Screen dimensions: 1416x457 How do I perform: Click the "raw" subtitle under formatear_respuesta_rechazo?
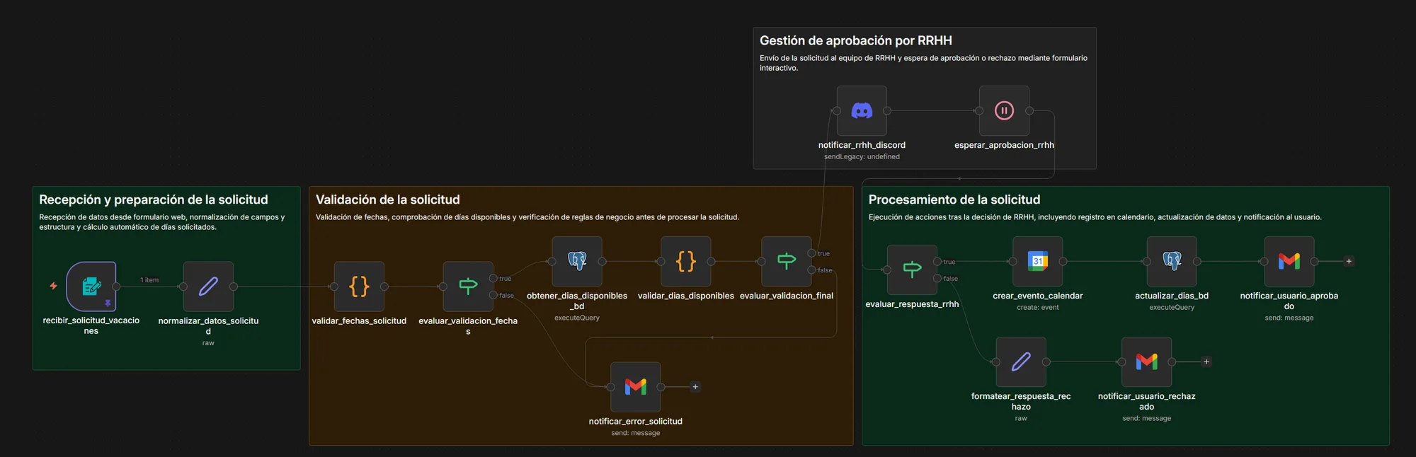tap(1021, 418)
